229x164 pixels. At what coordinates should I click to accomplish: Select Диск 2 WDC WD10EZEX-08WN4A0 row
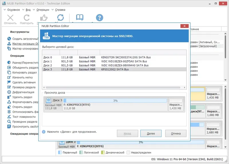pyautogui.click(x=114, y=65)
